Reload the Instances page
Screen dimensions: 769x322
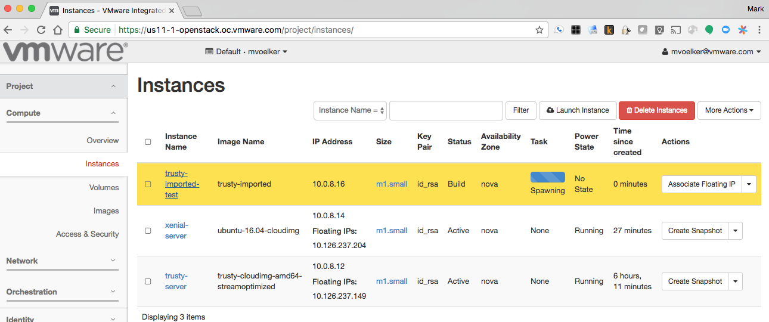click(41, 30)
